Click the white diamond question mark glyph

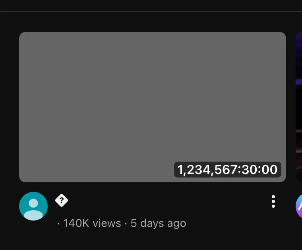tap(62, 201)
